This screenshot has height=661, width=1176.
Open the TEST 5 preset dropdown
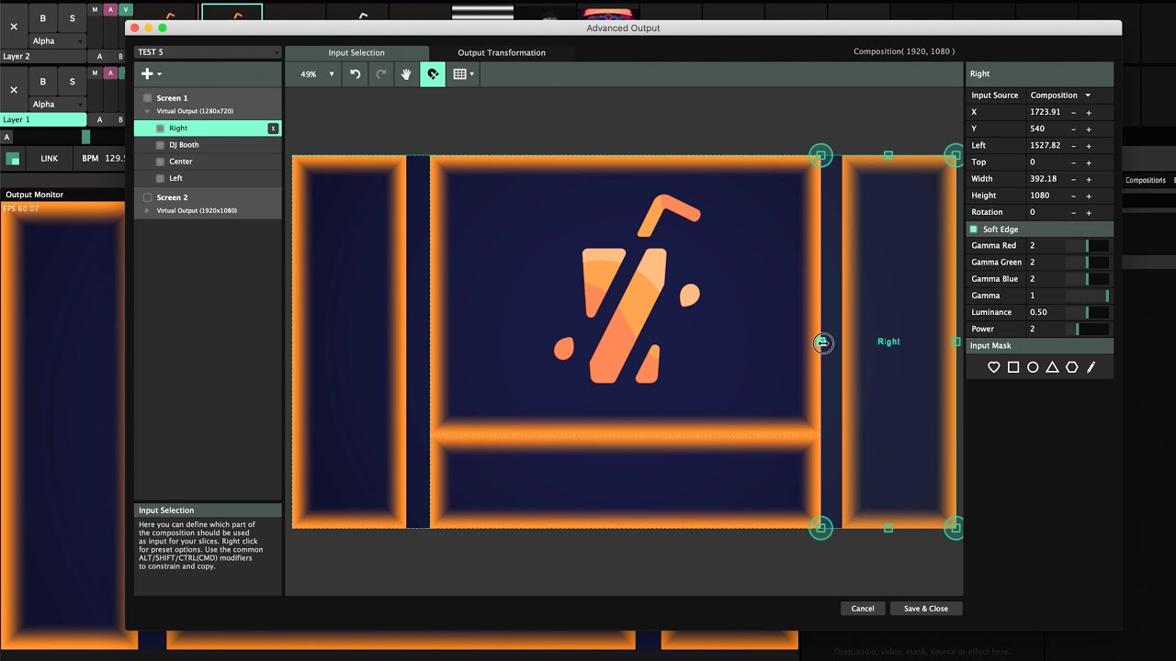click(208, 52)
